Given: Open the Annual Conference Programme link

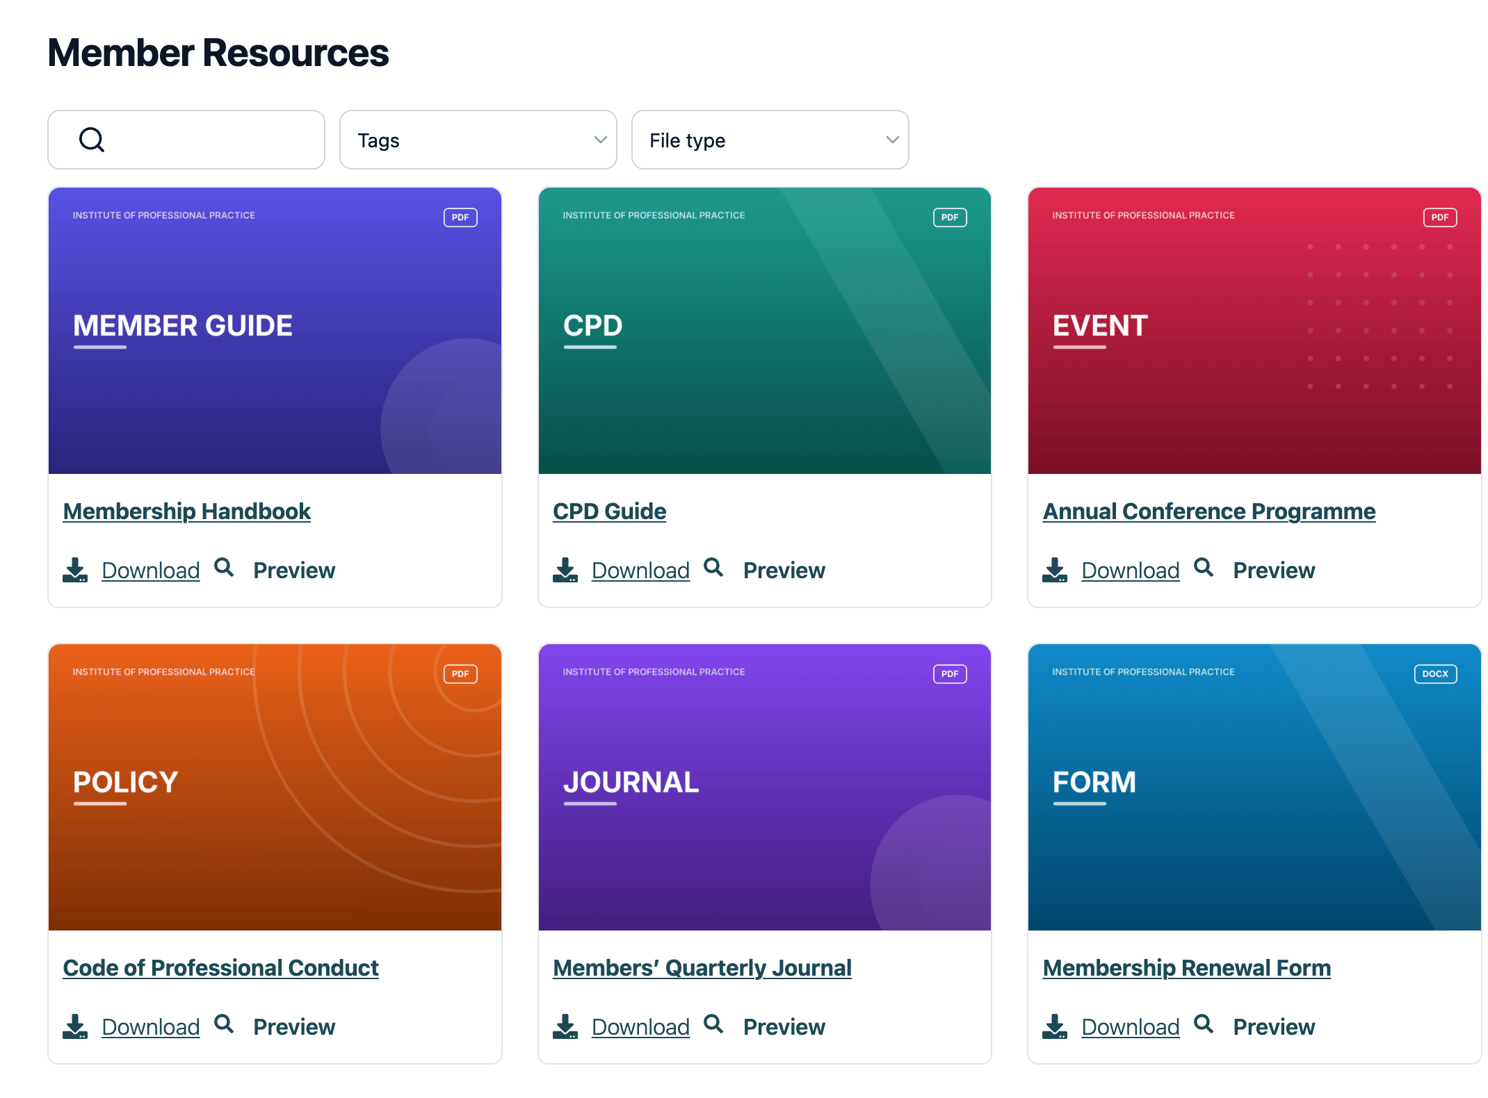Looking at the screenshot, I should point(1209,511).
